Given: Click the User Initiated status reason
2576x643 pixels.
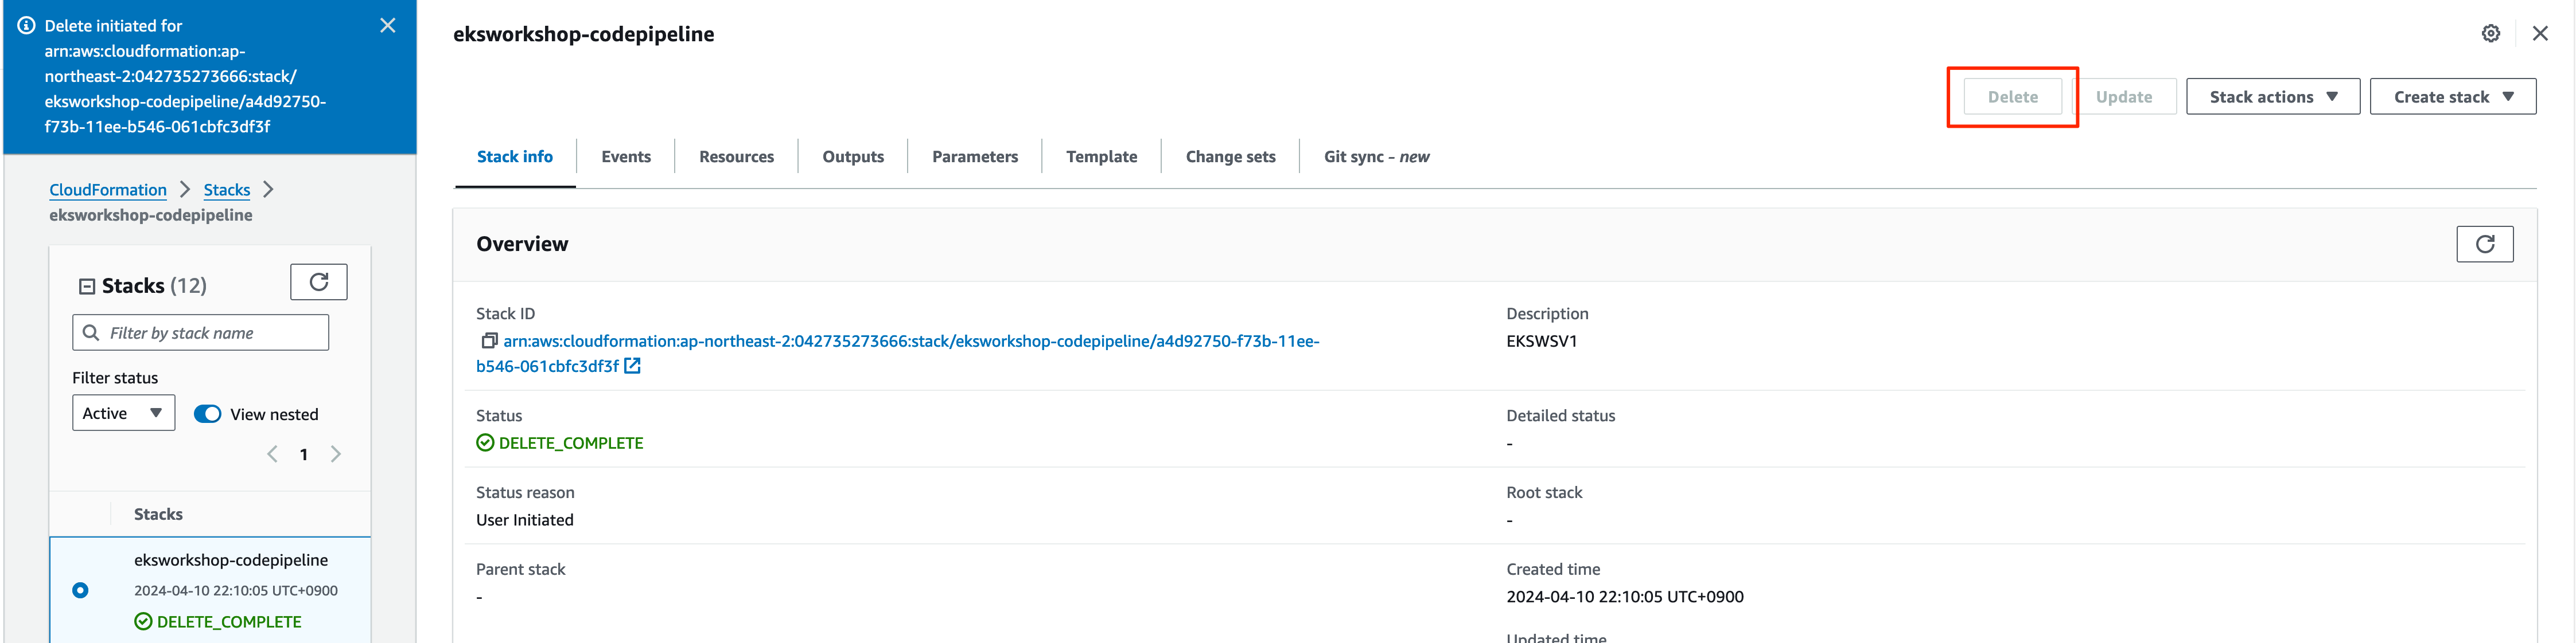Looking at the screenshot, I should point(525,519).
